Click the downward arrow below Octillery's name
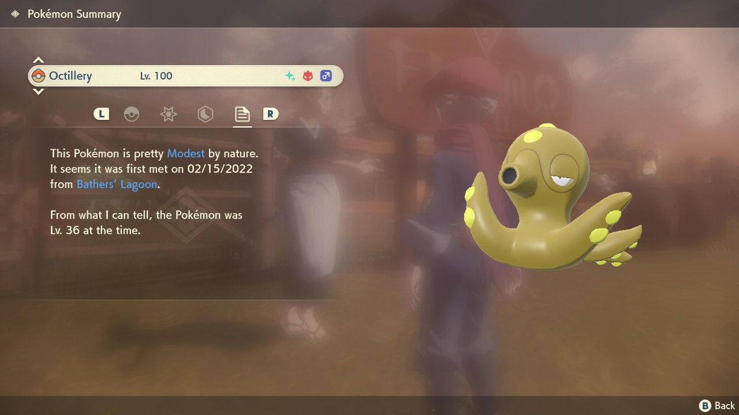This screenshot has height=415, width=739. pos(38,92)
